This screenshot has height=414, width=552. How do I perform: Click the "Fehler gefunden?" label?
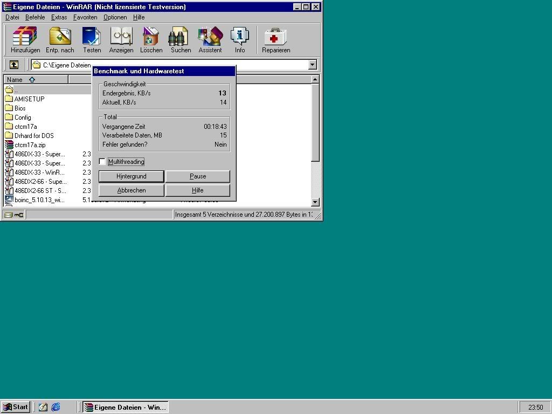tap(125, 144)
